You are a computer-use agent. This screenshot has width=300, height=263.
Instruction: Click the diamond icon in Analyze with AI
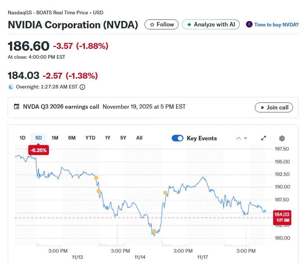189,24
